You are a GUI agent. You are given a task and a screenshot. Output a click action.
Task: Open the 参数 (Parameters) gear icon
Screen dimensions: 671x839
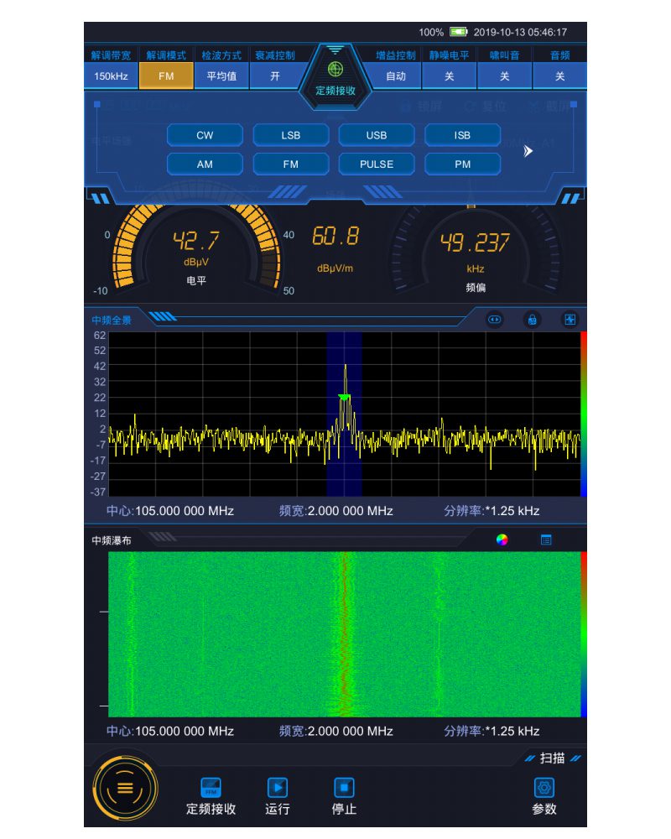click(544, 788)
